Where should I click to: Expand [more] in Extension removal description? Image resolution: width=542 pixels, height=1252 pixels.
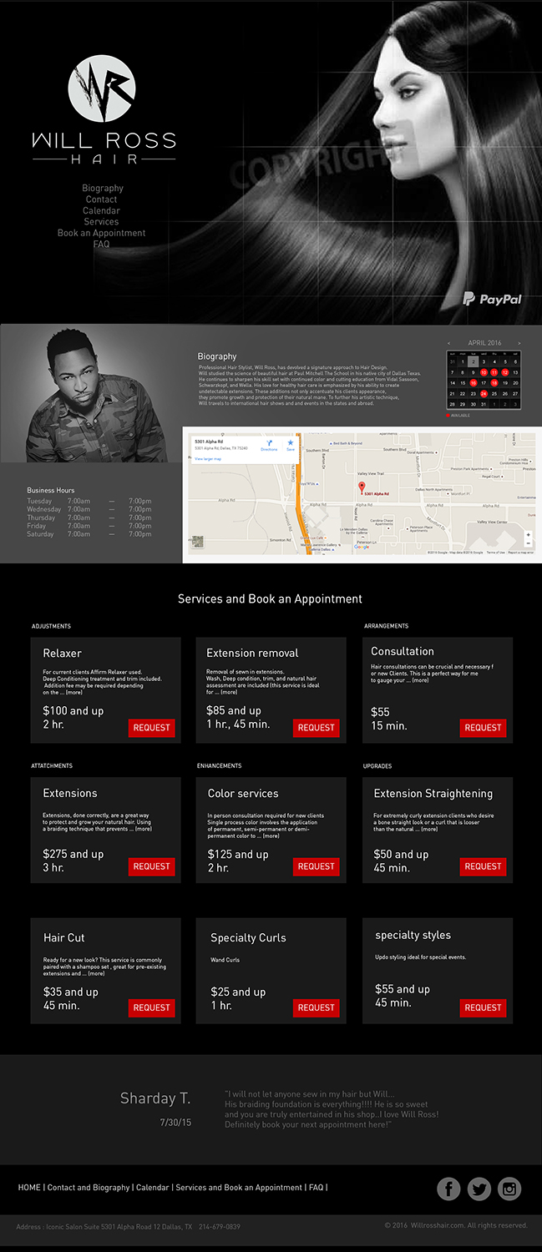pos(229,693)
